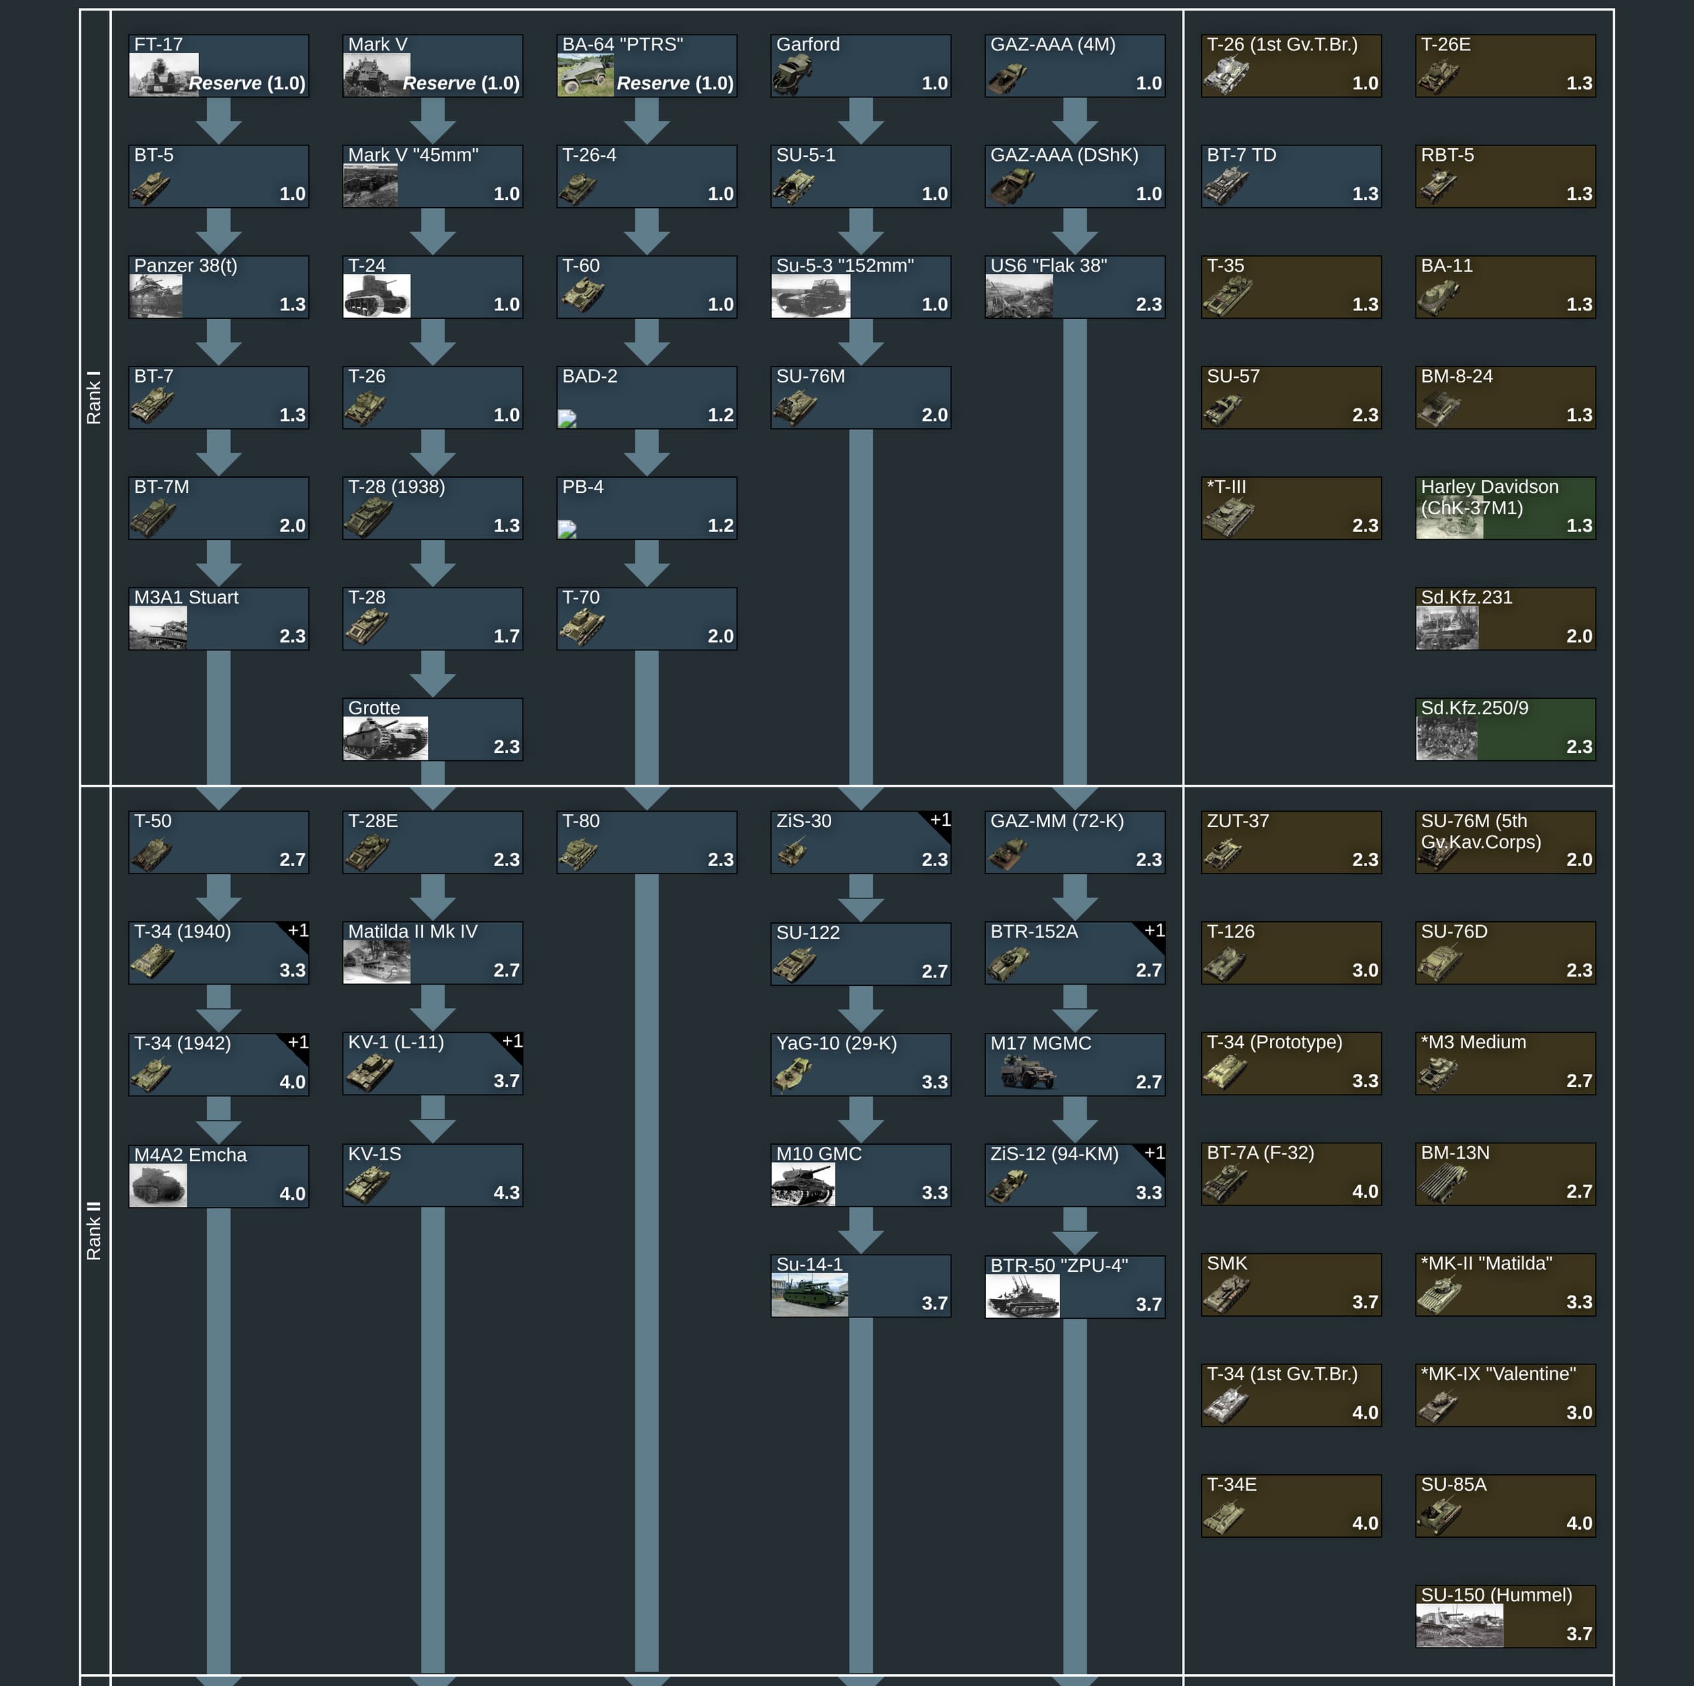This screenshot has width=1694, height=1686.
Task: Select the premium T-35 vehicle card
Action: tap(1290, 287)
